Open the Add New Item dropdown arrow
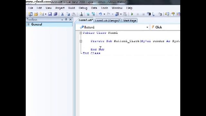Image resolution: width=206 pixels, height=116 pixels. [x=46, y=14]
